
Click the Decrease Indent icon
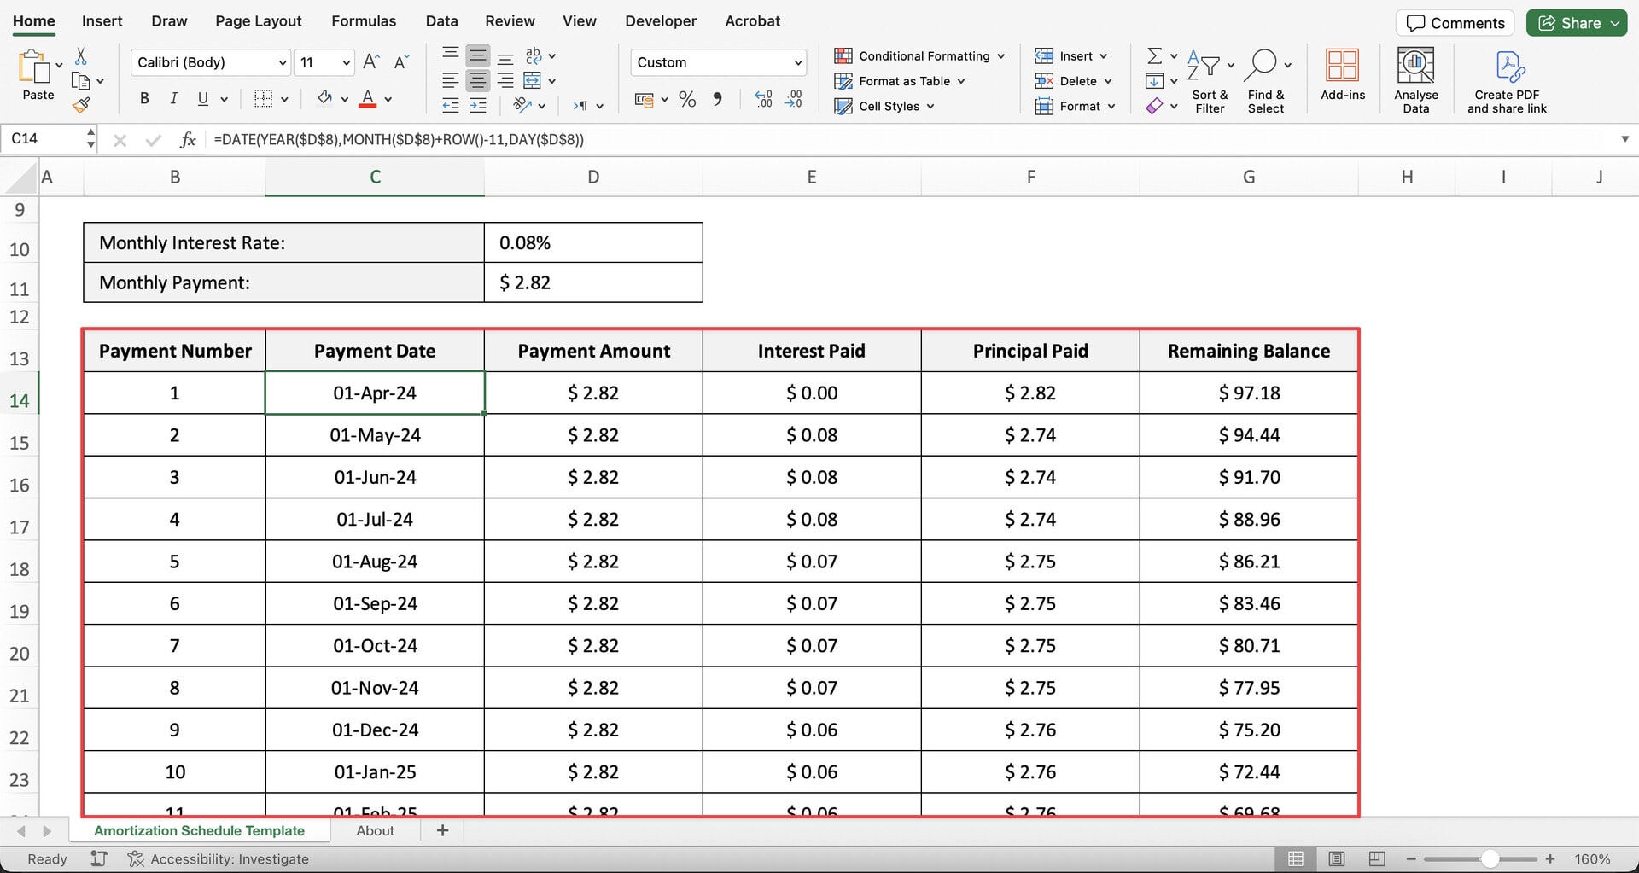(x=451, y=105)
